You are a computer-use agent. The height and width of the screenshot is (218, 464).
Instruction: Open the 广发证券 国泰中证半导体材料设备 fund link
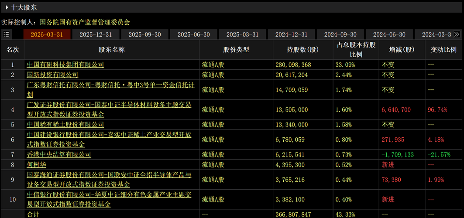pos(109,109)
